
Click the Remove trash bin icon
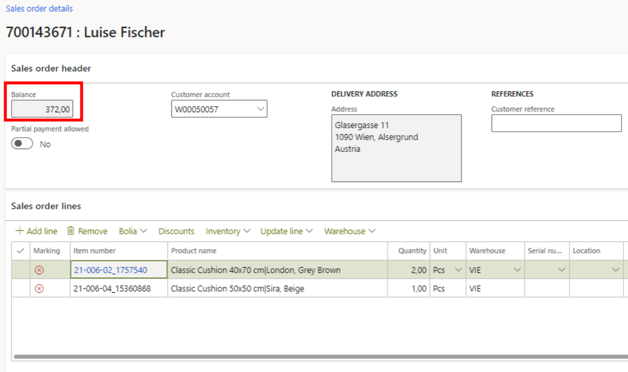pyautogui.click(x=71, y=231)
